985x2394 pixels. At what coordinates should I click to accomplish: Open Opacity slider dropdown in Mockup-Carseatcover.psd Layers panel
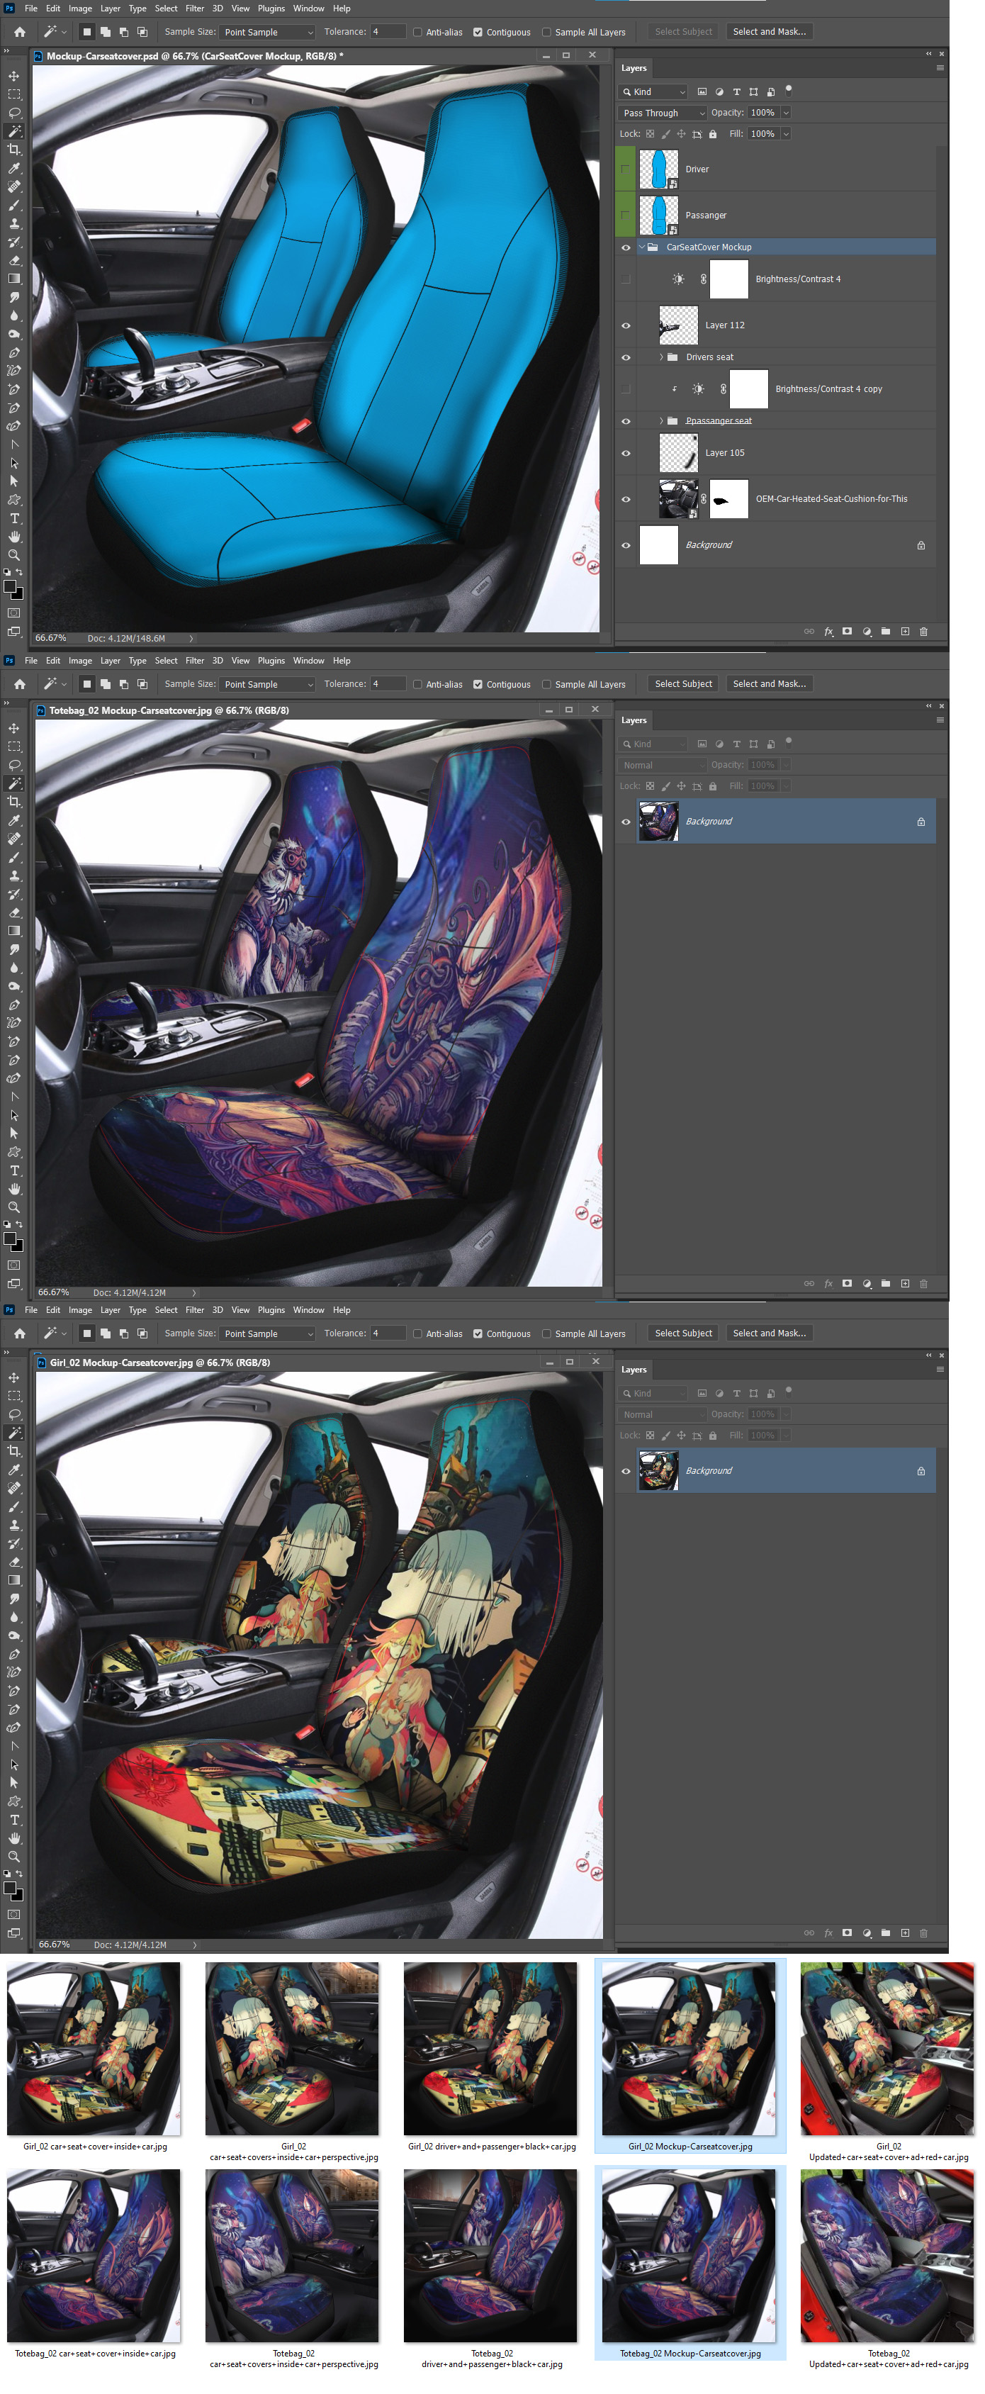[x=786, y=113]
